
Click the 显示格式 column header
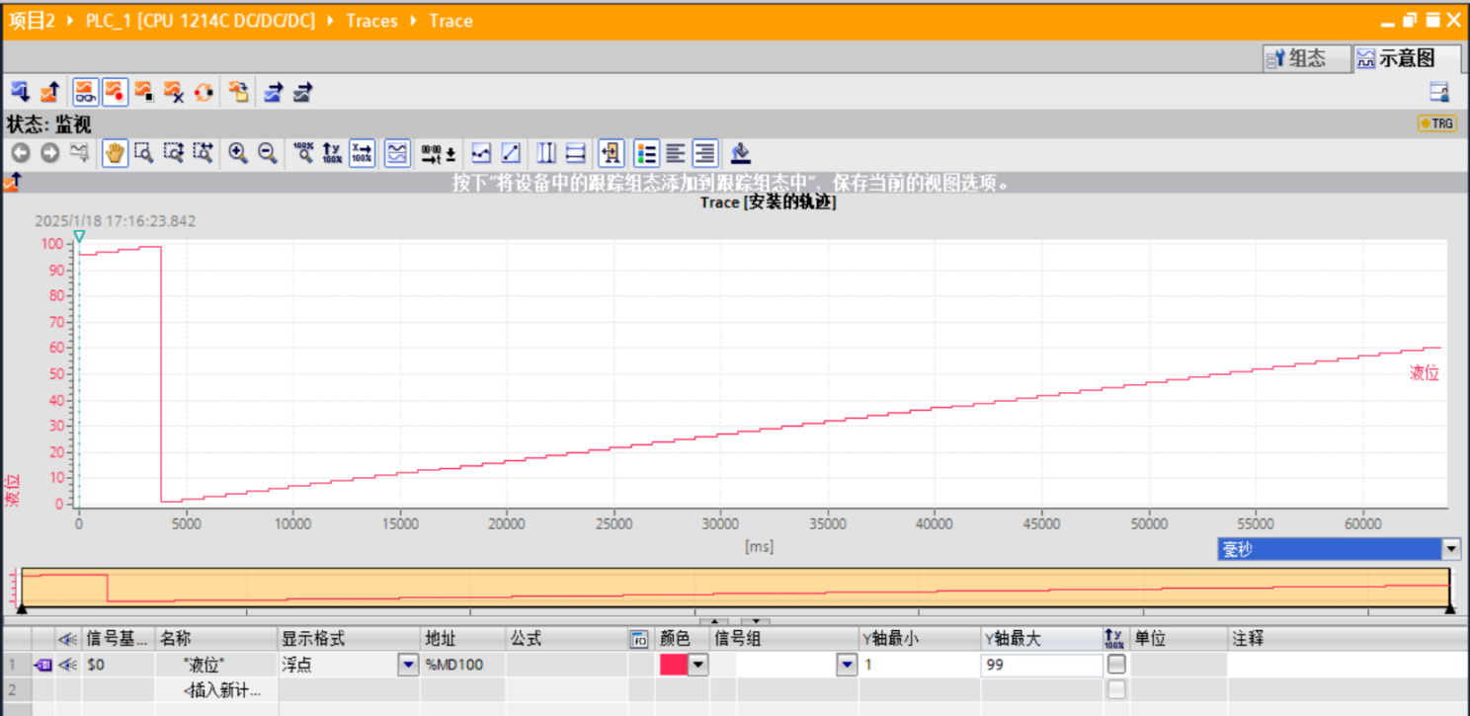click(350, 639)
